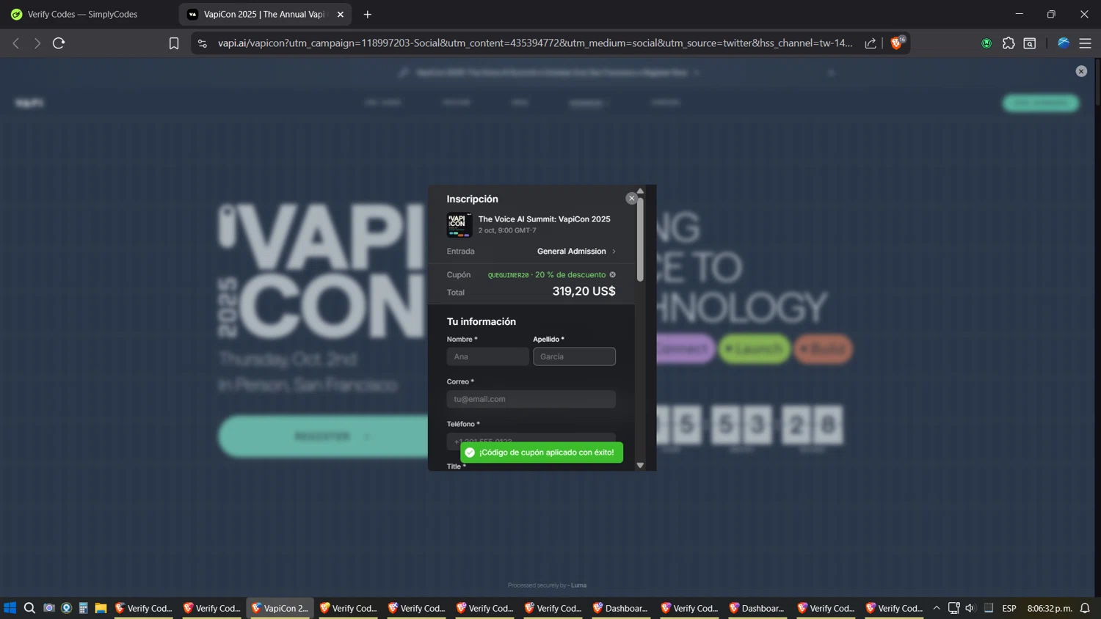Open a new tab with plus button
Viewport: 1101px width, 619px height.
(x=368, y=14)
